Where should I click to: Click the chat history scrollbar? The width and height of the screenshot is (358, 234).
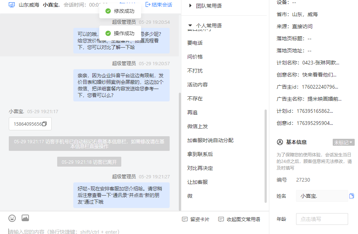point(180,152)
